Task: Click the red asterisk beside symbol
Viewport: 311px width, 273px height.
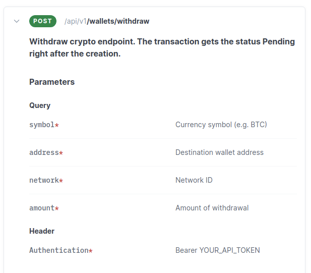Action: (57, 125)
